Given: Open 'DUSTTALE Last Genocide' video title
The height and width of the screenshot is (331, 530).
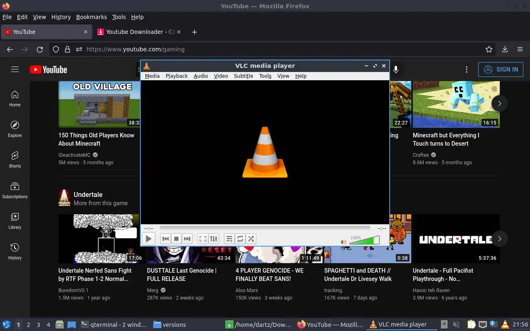Looking at the screenshot, I should (182, 275).
